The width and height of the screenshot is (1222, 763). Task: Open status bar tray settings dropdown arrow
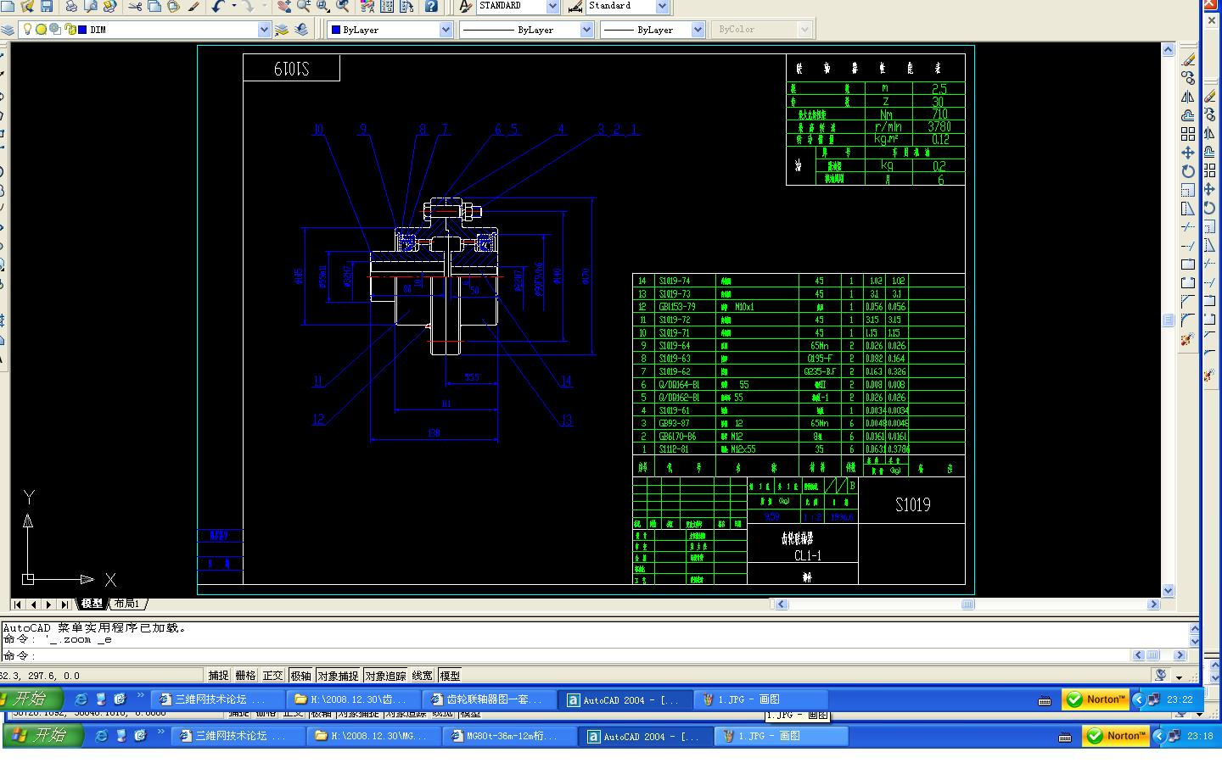point(1179,677)
